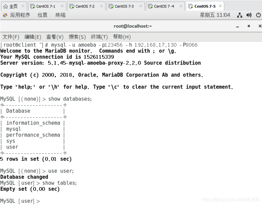The height and width of the screenshot is (205, 262).
Task: Click the VM icon on CentOS 7-1 tab
Action: pos(33,6)
